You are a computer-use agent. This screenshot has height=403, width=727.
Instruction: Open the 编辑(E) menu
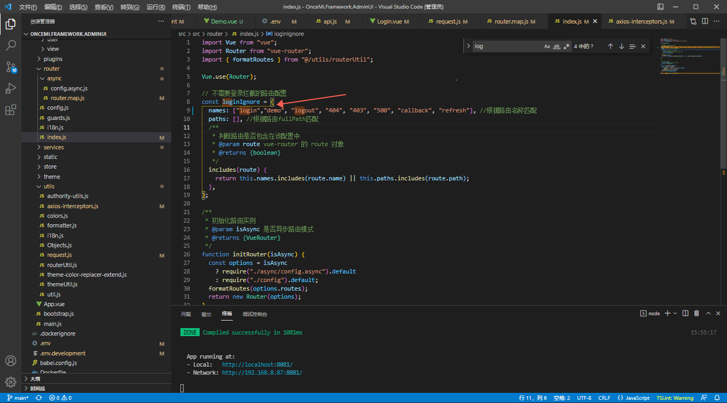pyautogui.click(x=53, y=7)
